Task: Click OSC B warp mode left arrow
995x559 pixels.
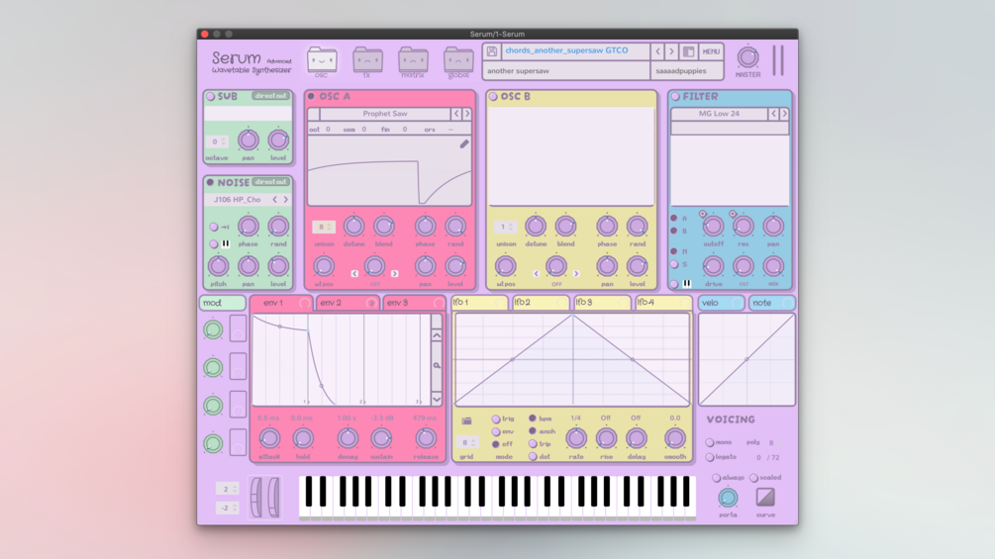Action: pos(537,274)
